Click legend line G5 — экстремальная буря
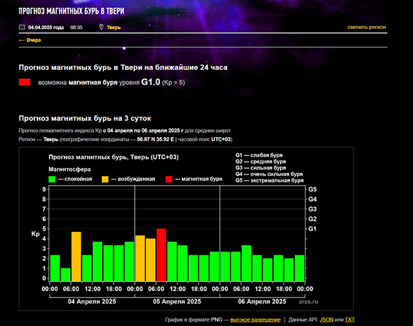Image resolution: width=413 pixels, height=326 pixels. (270, 180)
